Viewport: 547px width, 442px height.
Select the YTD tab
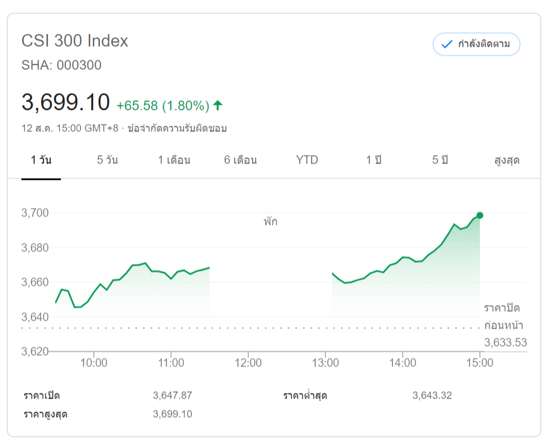(x=307, y=160)
